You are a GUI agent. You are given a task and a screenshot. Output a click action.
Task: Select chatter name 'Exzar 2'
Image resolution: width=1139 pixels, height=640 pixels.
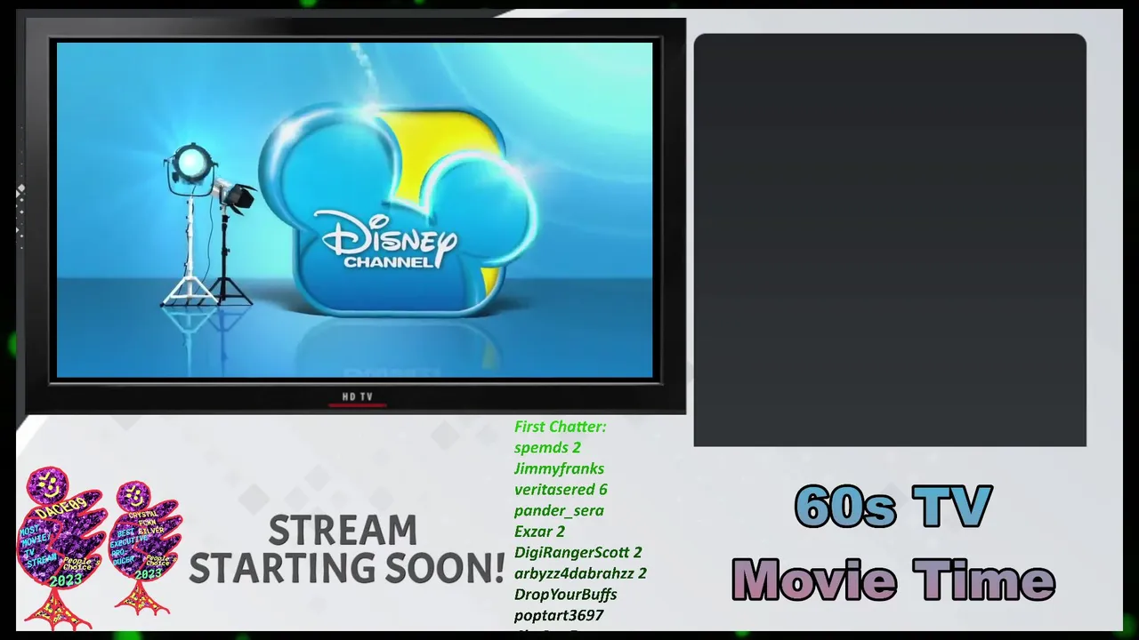pyautogui.click(x=539, y=532)
